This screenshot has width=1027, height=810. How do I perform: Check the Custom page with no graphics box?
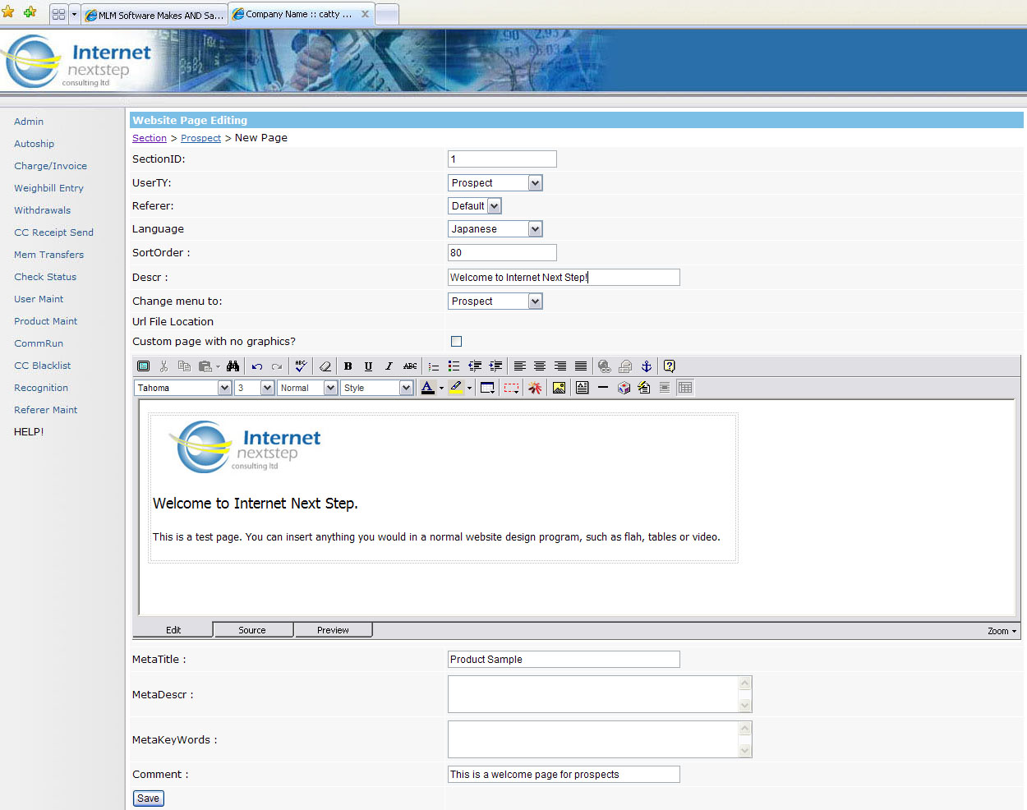click(457, 341)
